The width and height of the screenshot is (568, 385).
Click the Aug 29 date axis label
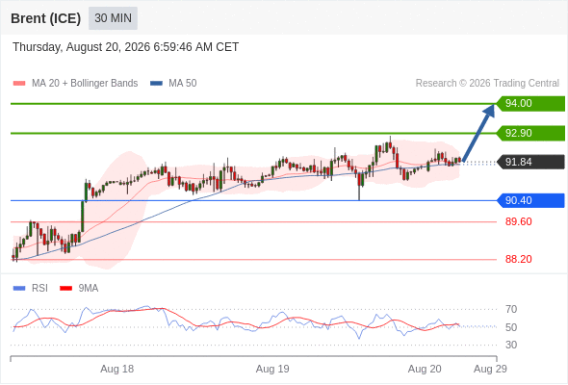point(490,369)
